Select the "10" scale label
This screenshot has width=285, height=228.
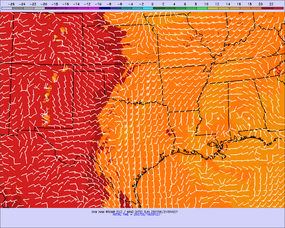(206, 4)
